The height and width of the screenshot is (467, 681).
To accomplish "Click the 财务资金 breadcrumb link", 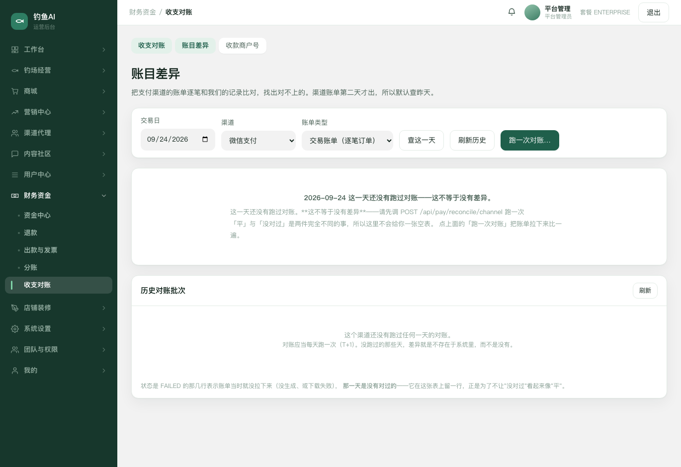I will click(x=143, y=12).
